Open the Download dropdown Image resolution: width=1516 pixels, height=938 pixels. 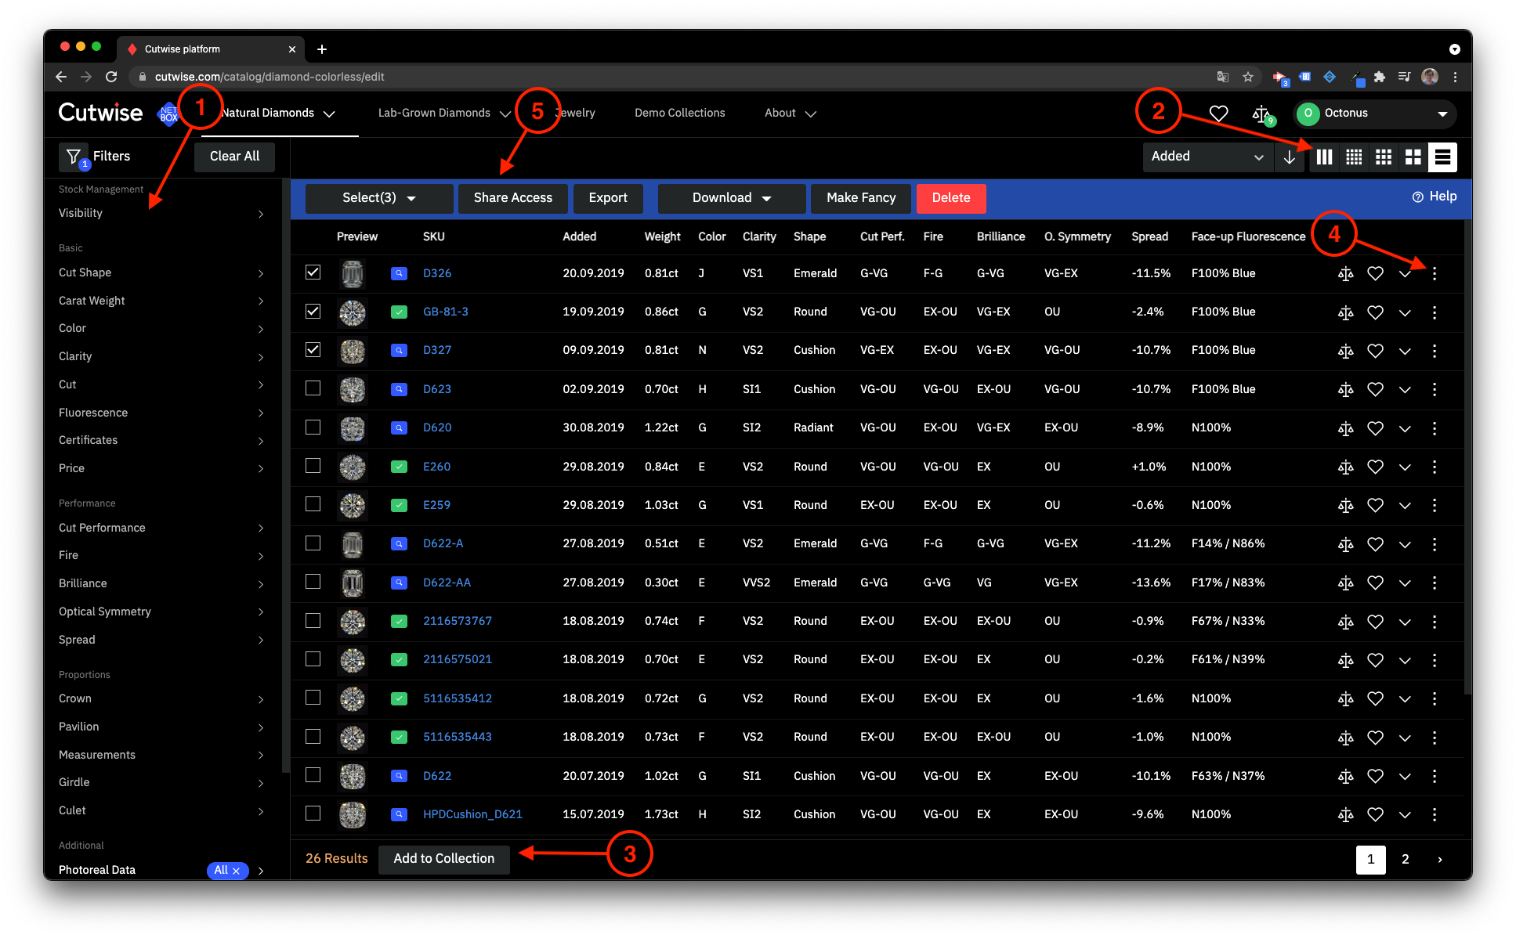[x=732, y=198]
